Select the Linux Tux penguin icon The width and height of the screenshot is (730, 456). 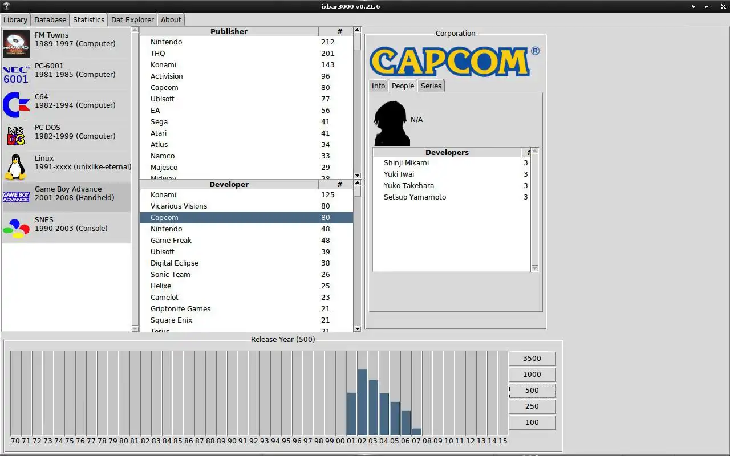click(x=16, y=167)
